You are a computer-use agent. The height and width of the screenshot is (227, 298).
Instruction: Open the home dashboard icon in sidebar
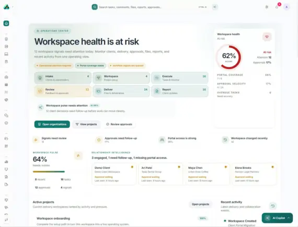[6, 24]
